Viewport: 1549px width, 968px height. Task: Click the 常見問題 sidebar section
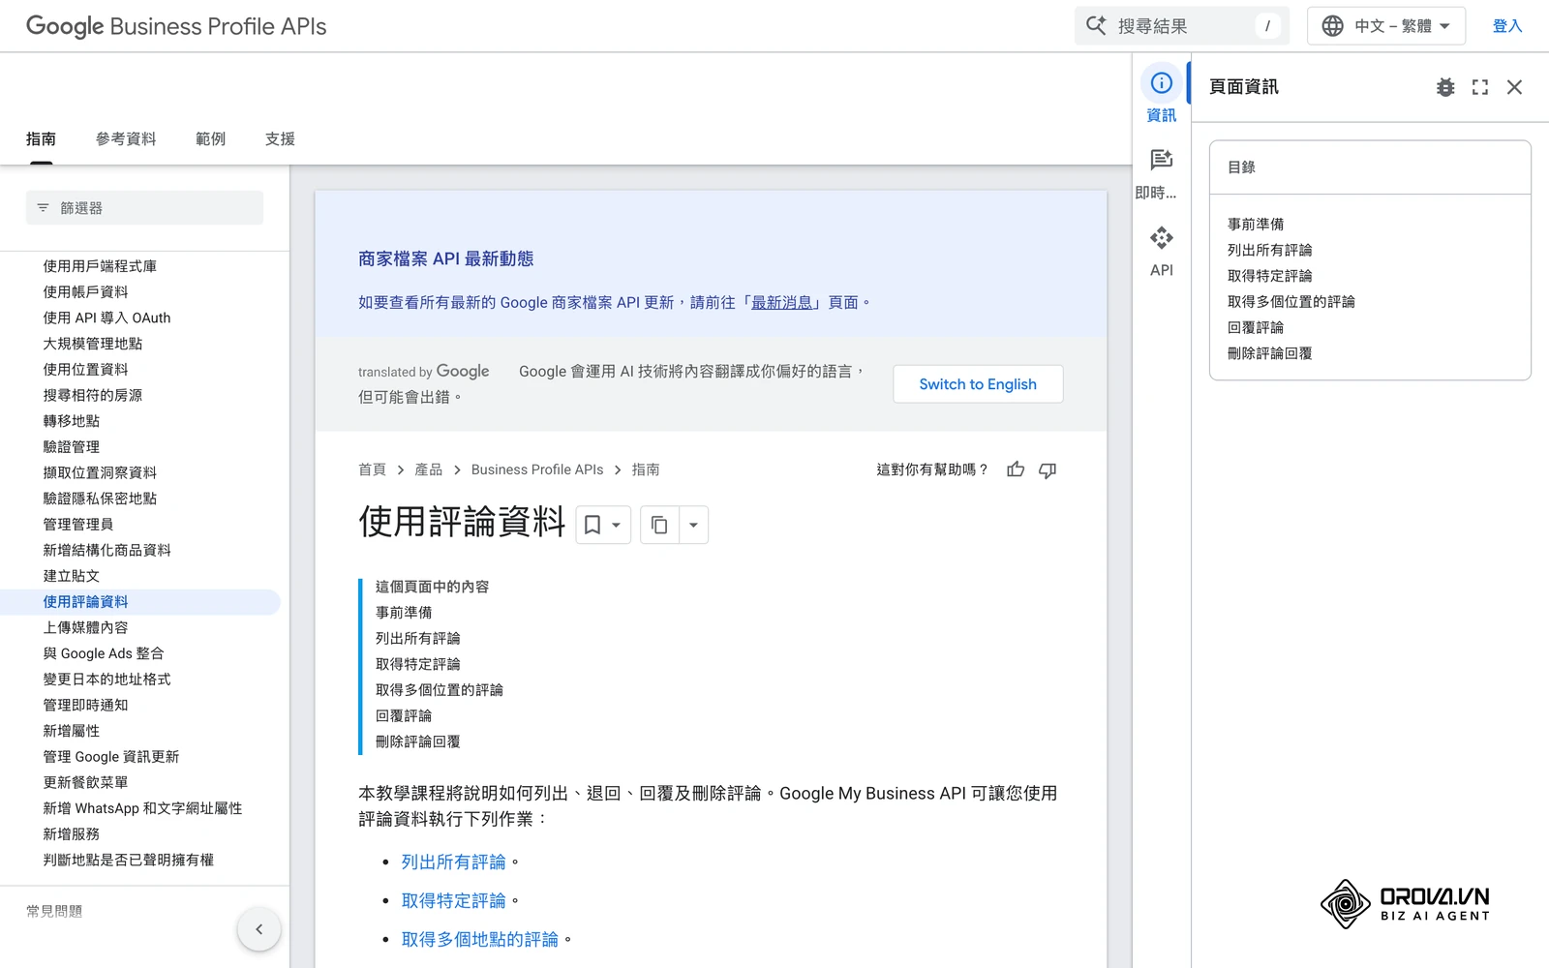[54, 912]
